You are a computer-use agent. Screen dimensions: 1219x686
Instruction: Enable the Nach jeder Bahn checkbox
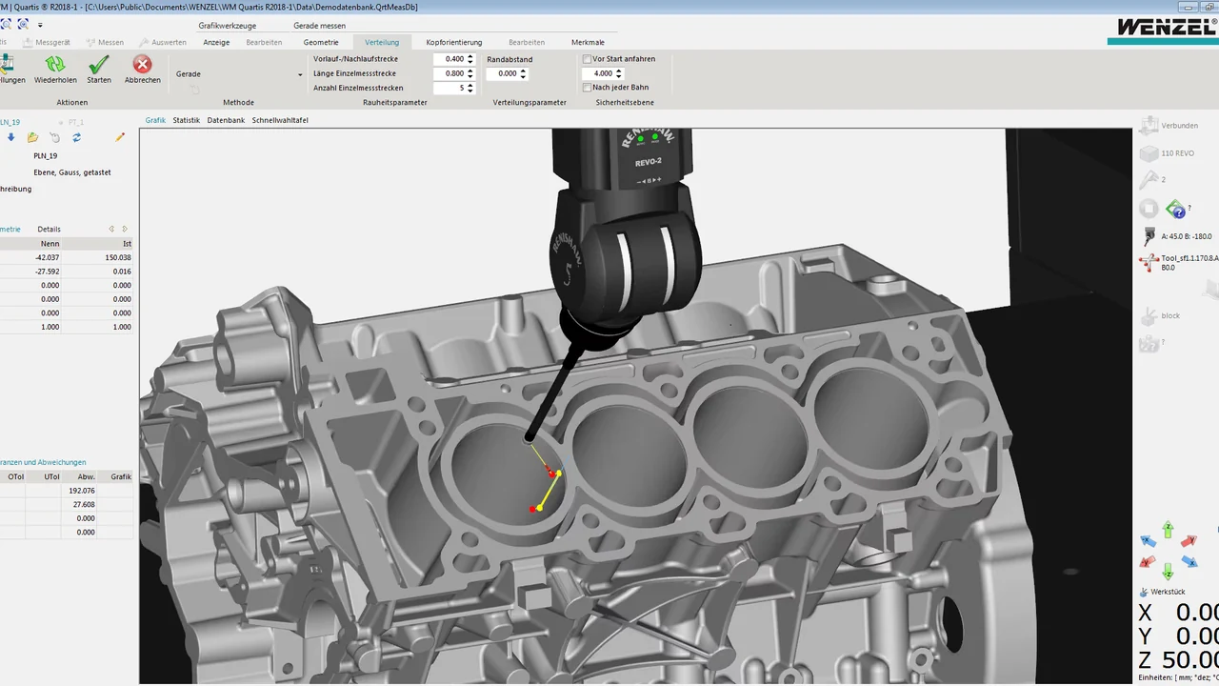pos(587,88)
